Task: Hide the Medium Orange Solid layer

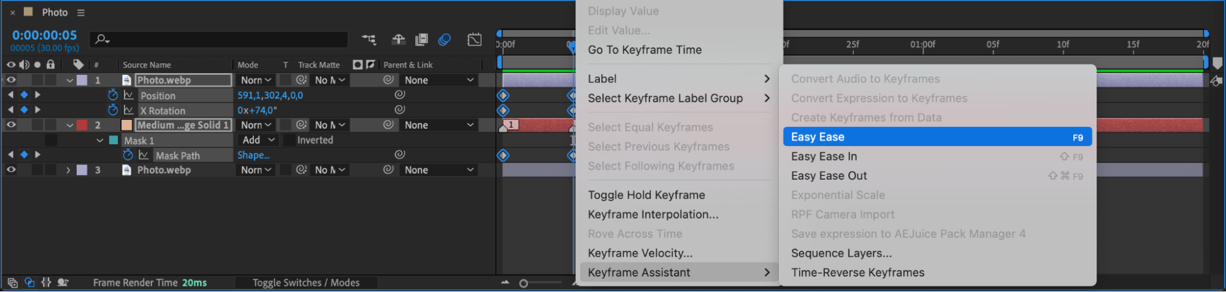Action: (11, 125)
